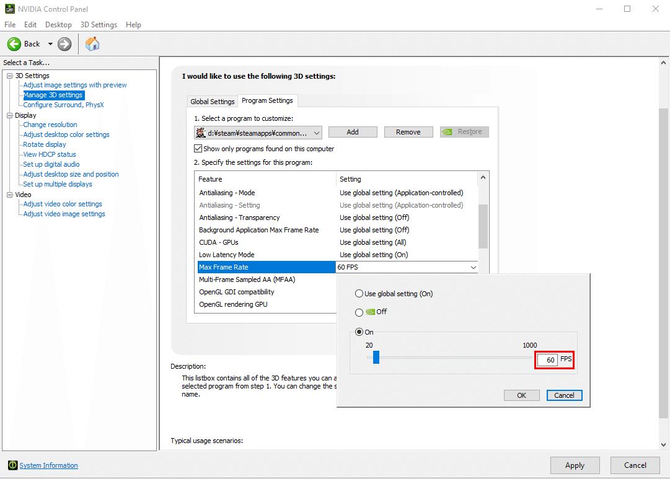
Task: Open Change resolution task
Action: point(50,125)
